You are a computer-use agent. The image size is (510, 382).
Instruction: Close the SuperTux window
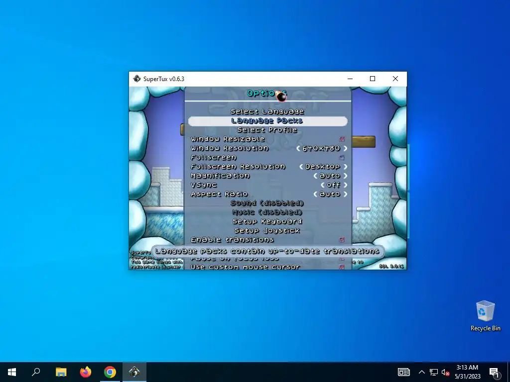(395, 79)
